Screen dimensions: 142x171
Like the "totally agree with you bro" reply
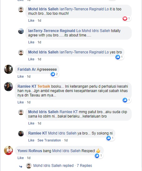point(31,42)
